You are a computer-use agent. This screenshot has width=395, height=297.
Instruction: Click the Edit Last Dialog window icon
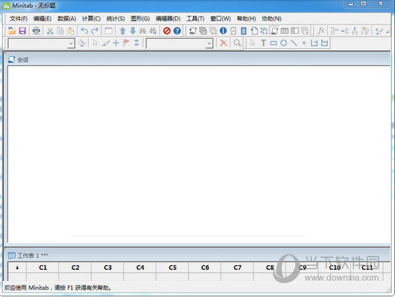108,31
